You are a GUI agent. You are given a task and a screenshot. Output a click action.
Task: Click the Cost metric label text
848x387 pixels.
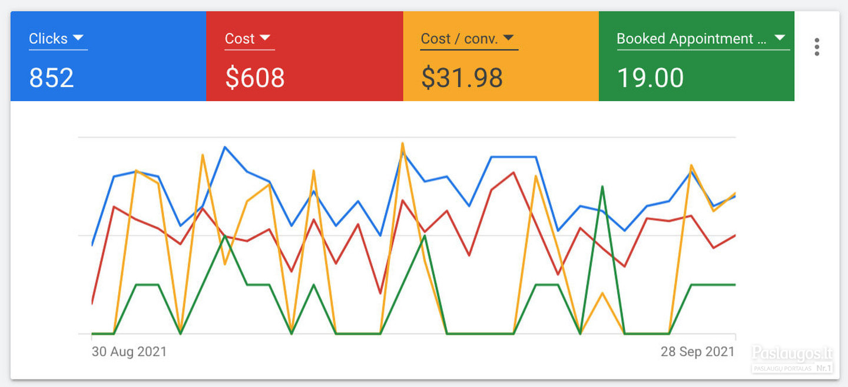[x=239, y=39]
